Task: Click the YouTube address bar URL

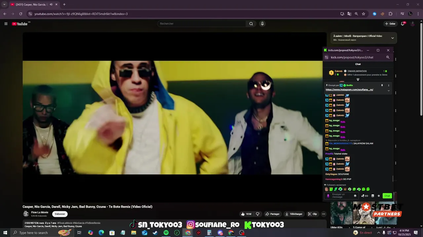Action: point(81,14)
